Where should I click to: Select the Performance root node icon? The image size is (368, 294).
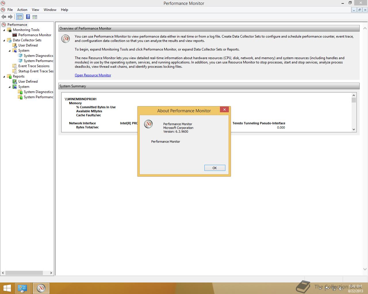pyautogui.click(x=4, y=25)
